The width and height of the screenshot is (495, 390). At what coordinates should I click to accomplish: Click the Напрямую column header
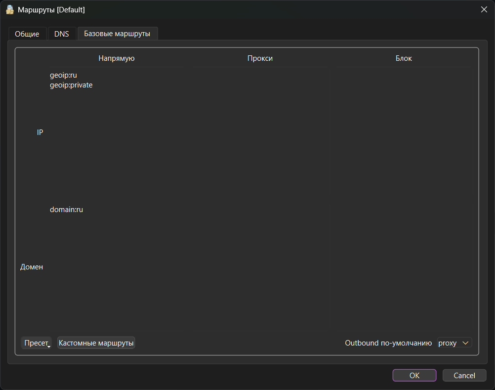tap(117, 58)
